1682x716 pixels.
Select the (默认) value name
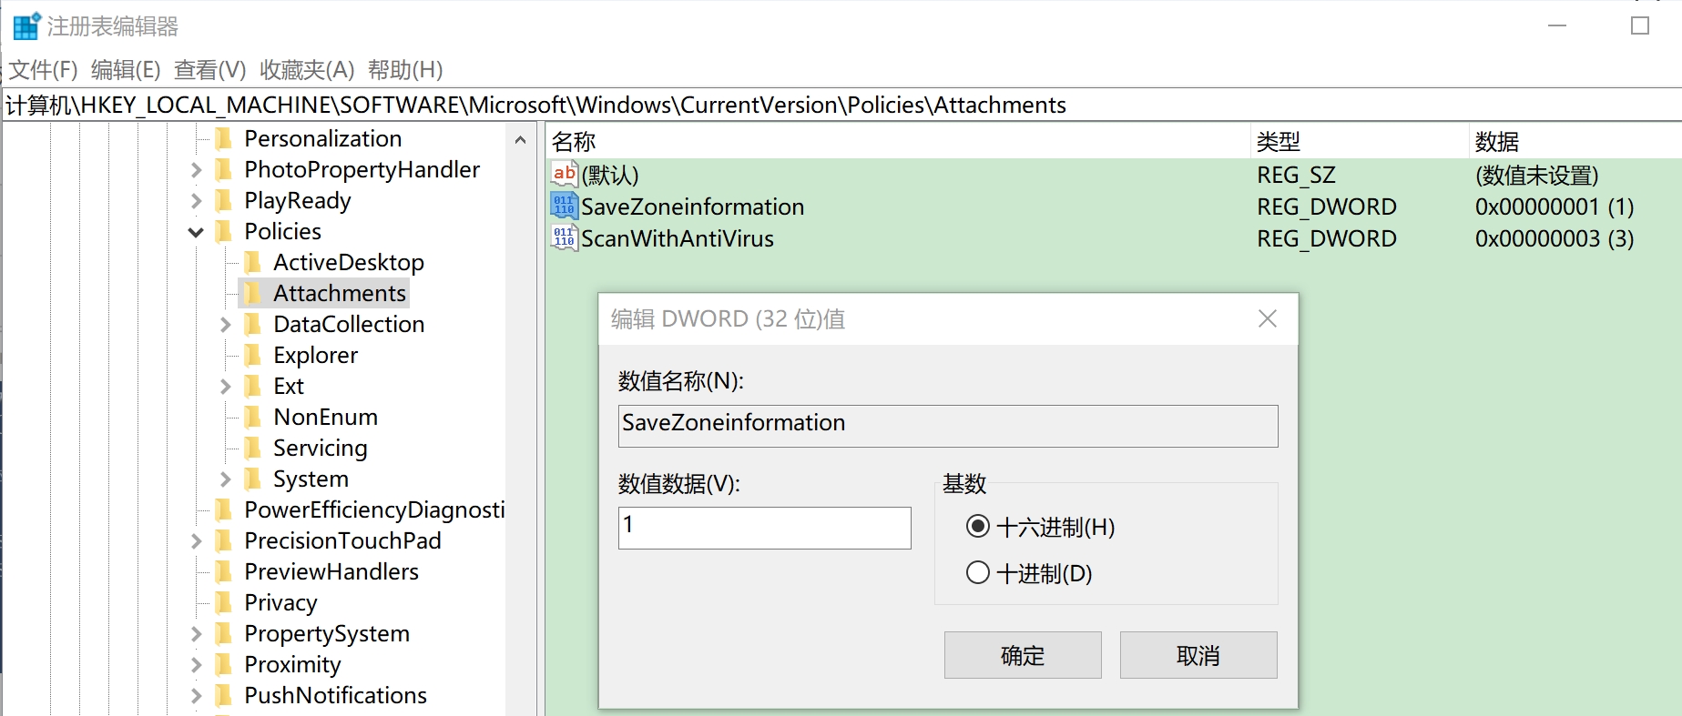tap(610, 175)
